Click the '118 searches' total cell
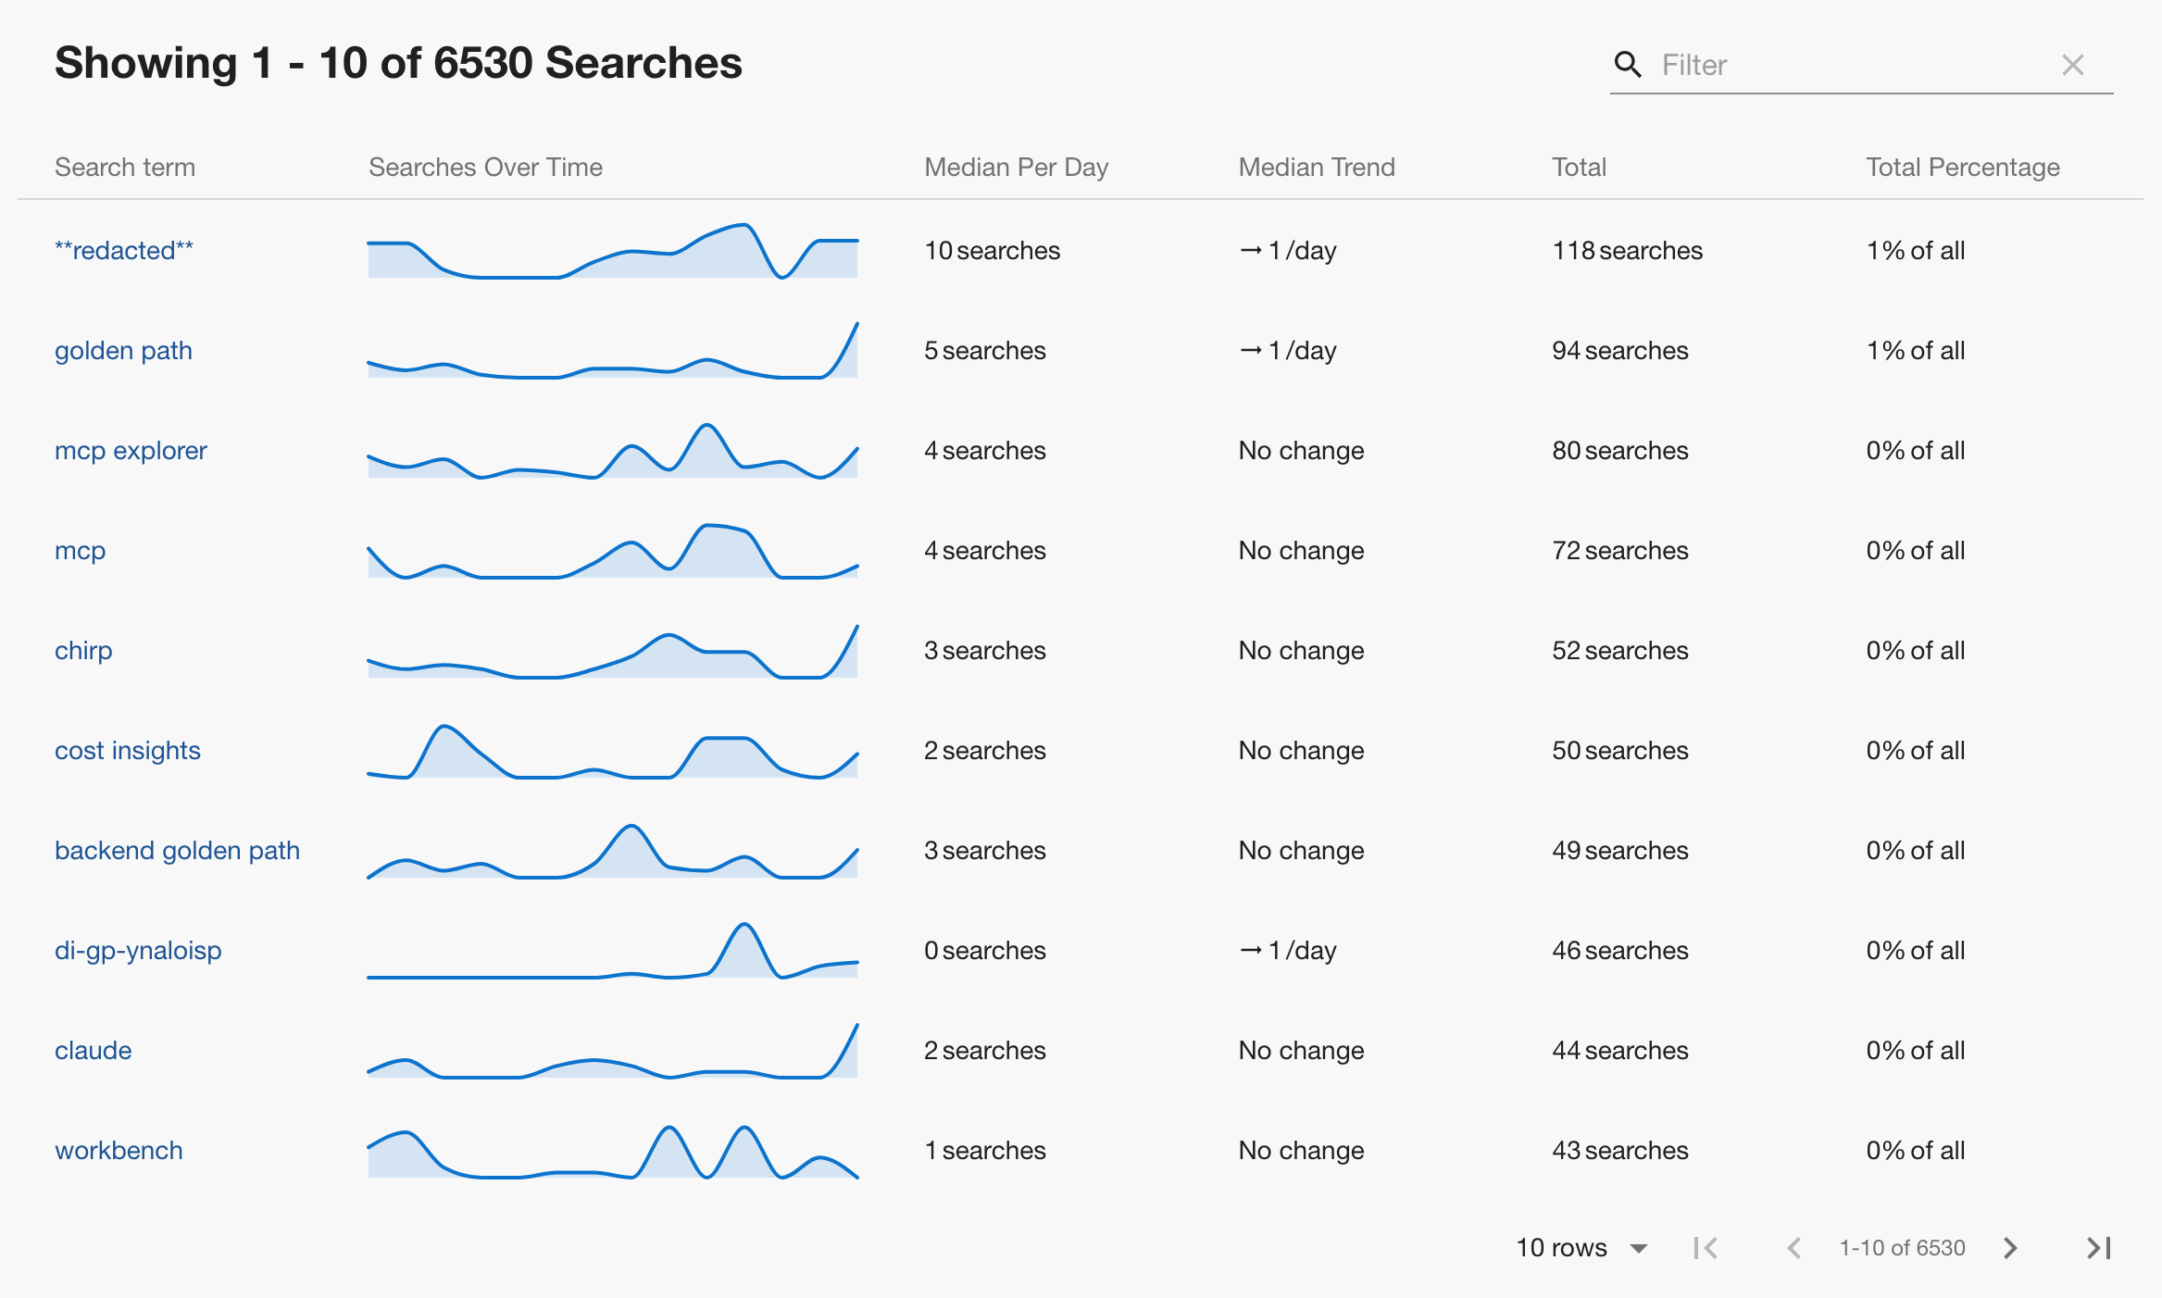 1627,250
